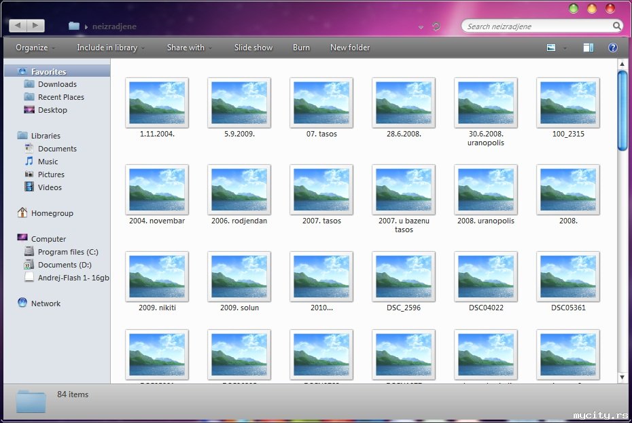Open Network in the sidebar
The image size is (632, 423).
[x=46, y=304]
